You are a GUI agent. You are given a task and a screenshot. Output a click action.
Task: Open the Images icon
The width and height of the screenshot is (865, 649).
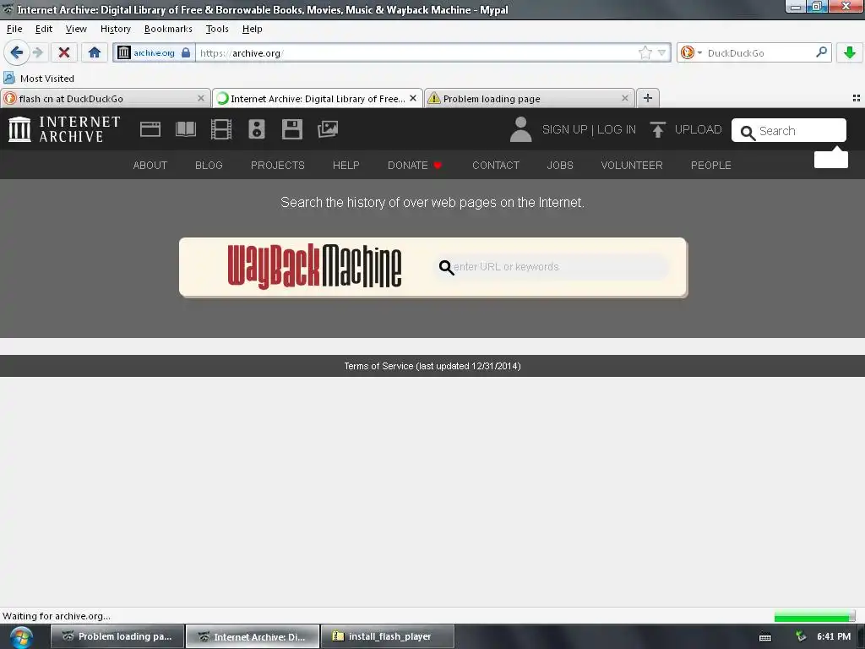coord(328,129)
